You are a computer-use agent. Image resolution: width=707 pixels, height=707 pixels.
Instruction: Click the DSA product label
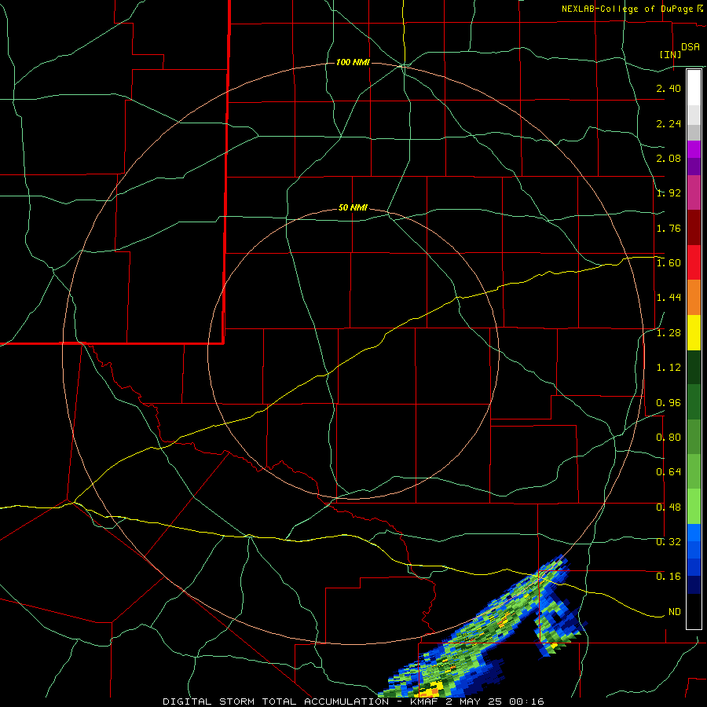pos(691,47)
